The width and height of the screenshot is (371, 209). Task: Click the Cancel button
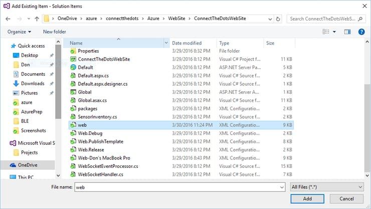346,198
